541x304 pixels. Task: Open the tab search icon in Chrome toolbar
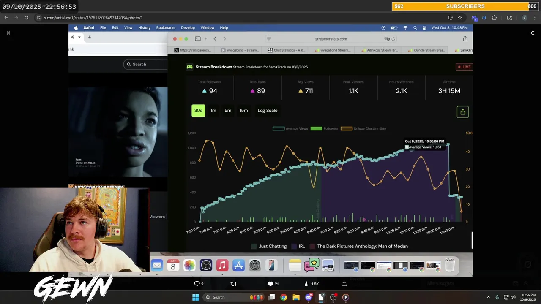tap(509, 18)
